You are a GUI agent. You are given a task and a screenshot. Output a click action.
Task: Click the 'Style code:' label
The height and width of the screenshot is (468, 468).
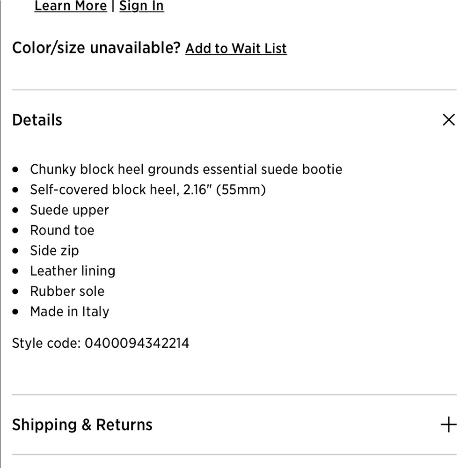tap(46, 343)
